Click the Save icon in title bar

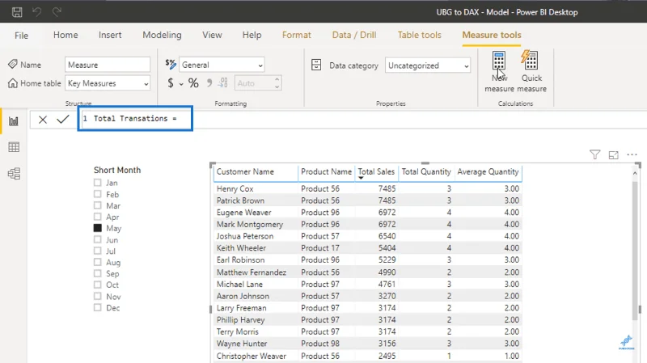click(17, 12)
